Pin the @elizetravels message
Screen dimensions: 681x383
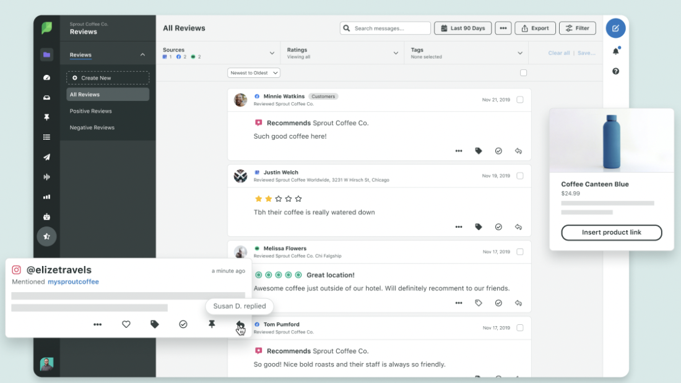pos(212,324)
